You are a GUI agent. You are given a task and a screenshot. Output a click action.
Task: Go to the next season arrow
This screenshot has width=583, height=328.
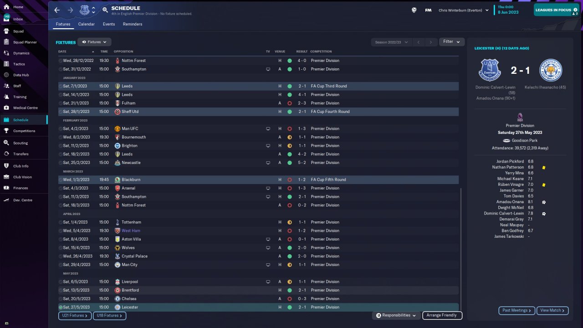coord(431,42)
